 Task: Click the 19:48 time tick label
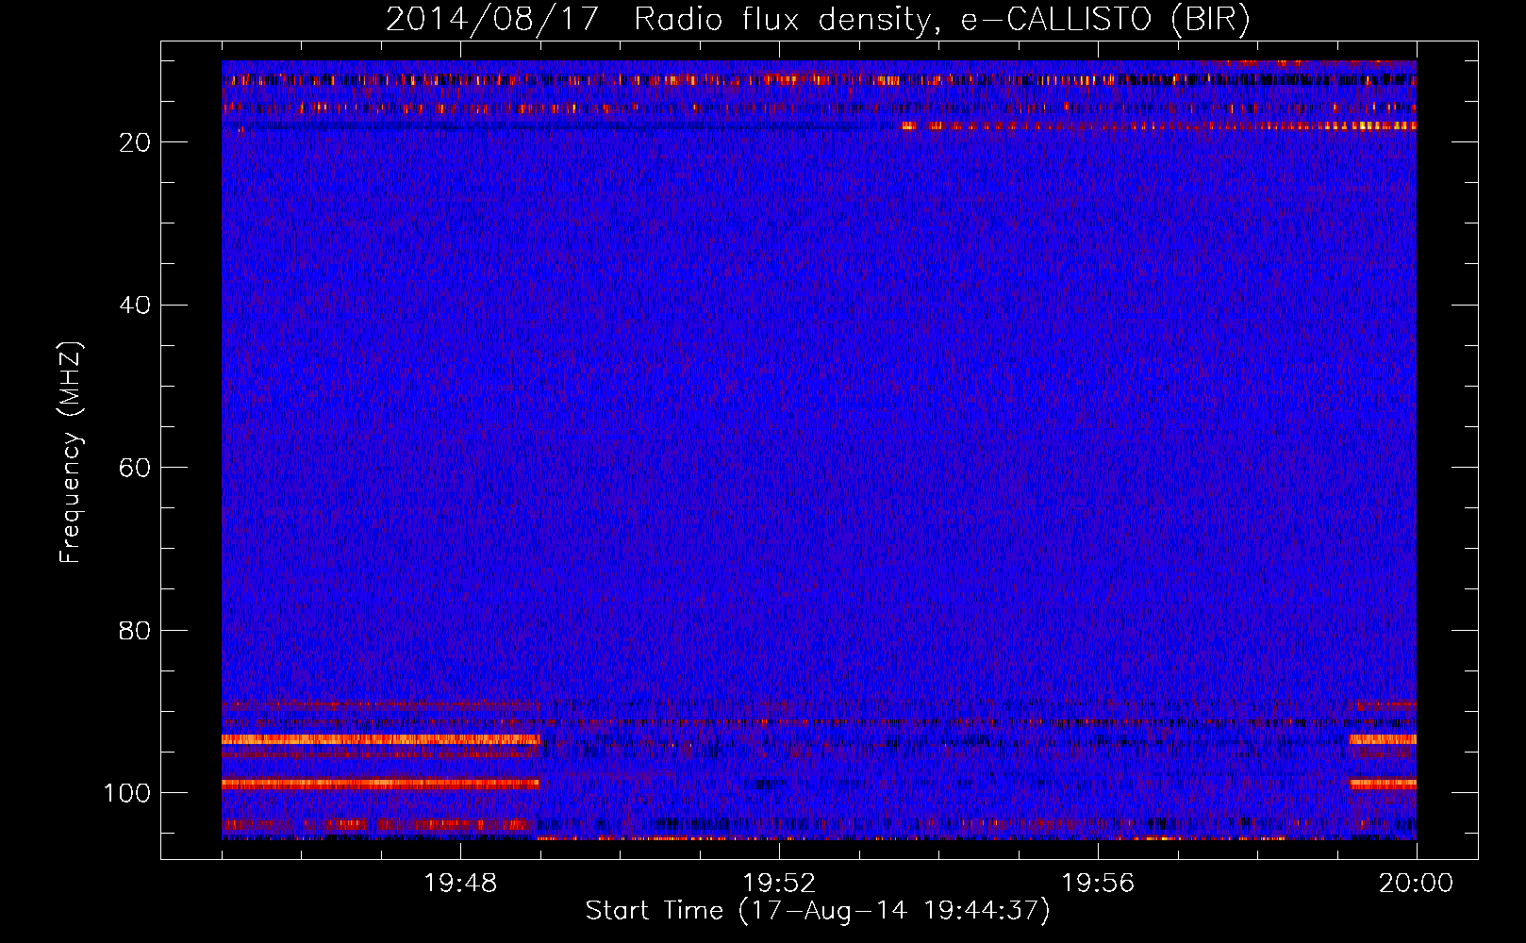tap(460, 884)
